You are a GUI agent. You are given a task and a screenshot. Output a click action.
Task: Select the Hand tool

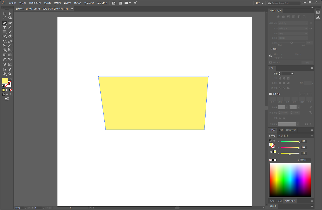pos(5,74)
